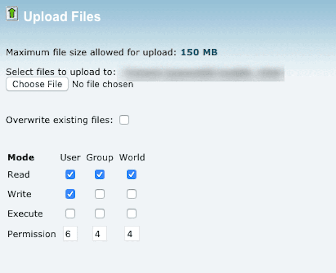Uncheck Read permission for Group
336x273 pixels.
tap(100, 175)
